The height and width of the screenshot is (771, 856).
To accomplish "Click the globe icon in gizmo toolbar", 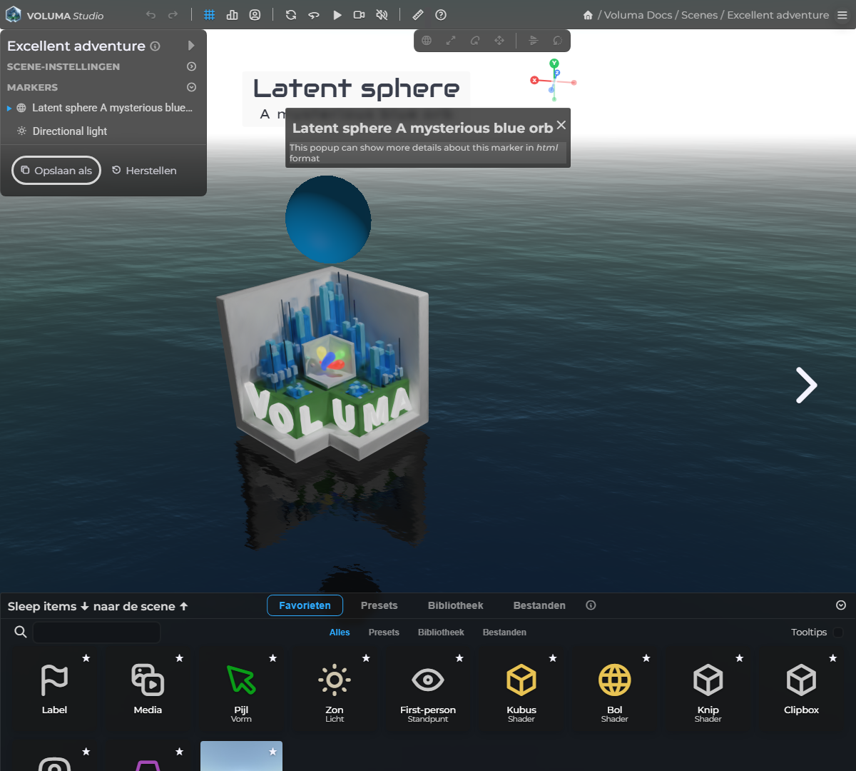I will [x=427, y=41].
